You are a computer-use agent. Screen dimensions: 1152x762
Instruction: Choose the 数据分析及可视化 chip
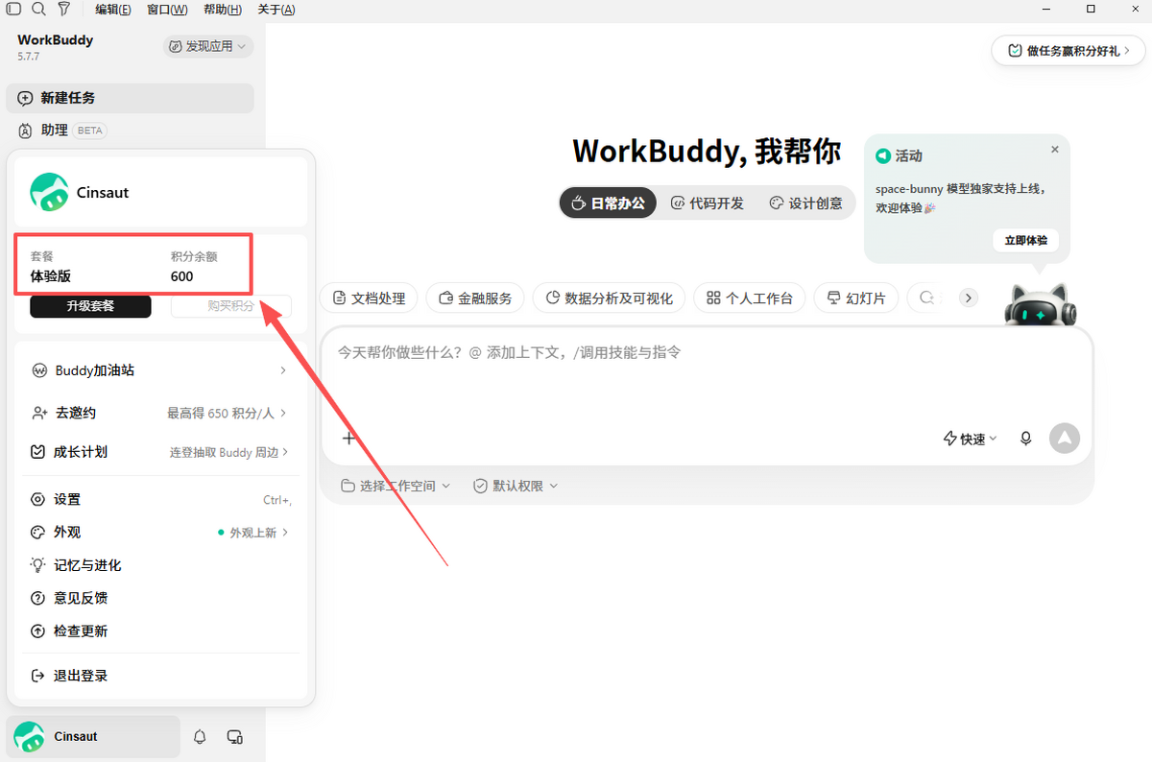pyautogui.click(x=609, y=298)
